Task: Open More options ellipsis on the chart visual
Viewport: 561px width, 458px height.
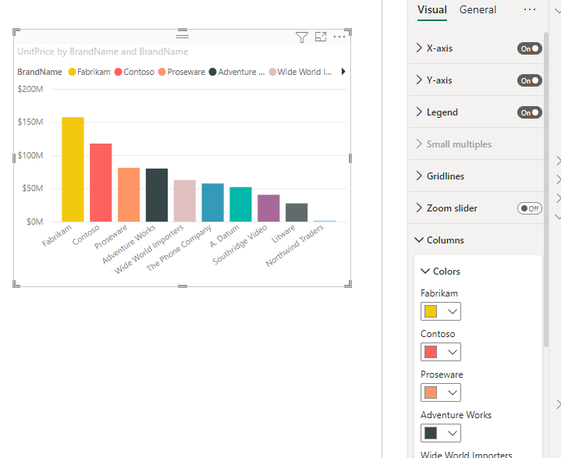Action: pos(339,37)
